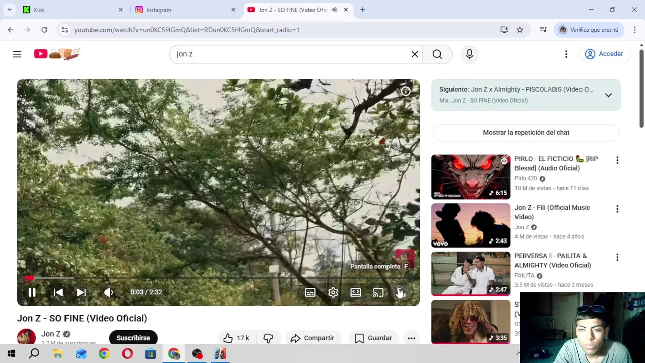Mute audio indicator on YouTube tab
Screen dimensions: 645x363
[334, 10]
